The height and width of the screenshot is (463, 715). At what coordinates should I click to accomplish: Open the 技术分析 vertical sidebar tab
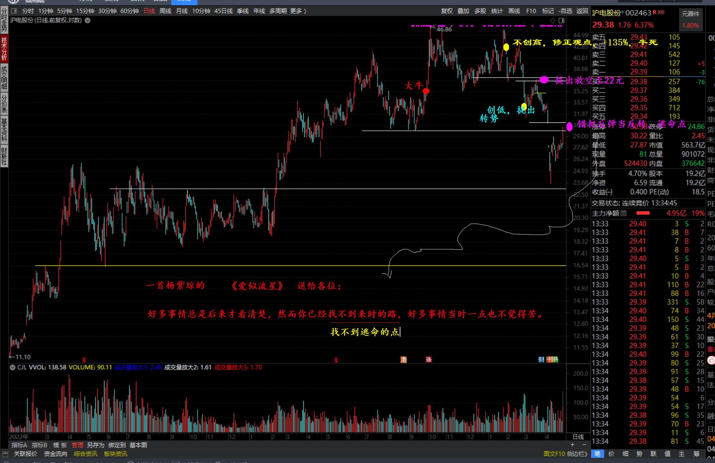click(x=4, y=49)
